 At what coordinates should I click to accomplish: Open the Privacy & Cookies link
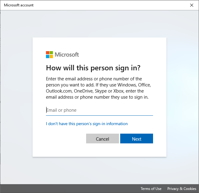tap(182, 189)
